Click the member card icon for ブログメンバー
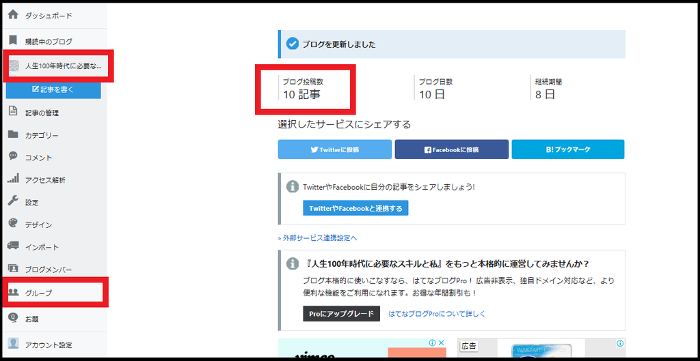The image size is (700, 361). [14, 268]
